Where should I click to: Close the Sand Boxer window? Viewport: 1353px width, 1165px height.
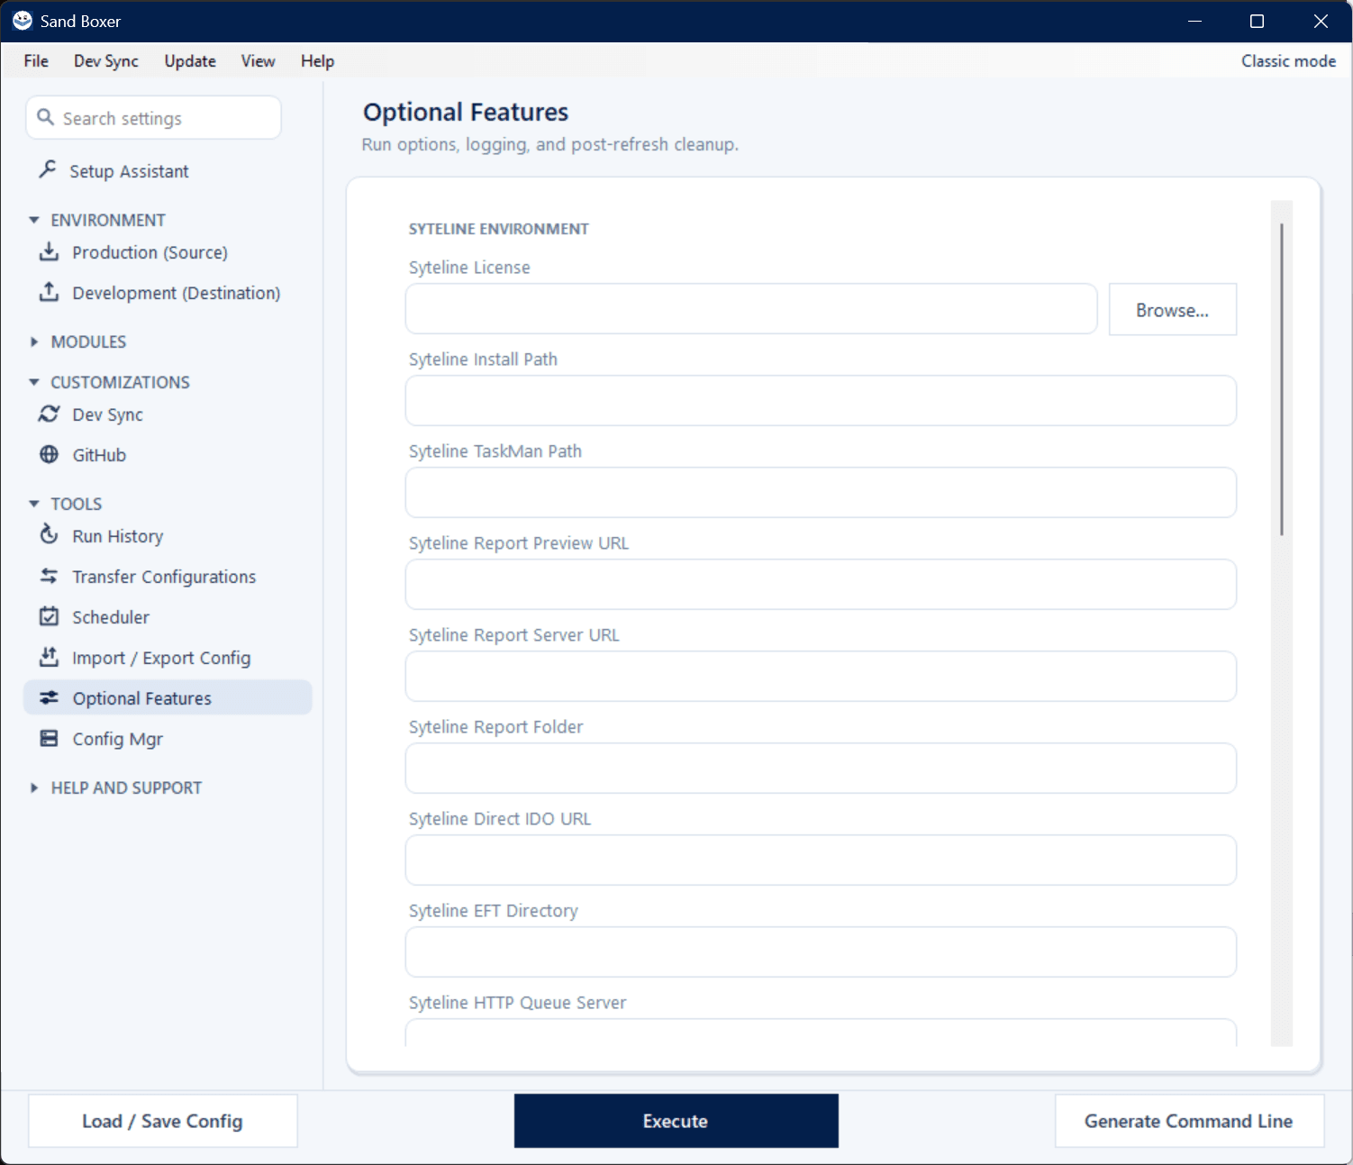pyautogui.click(x=1321, y=21)
